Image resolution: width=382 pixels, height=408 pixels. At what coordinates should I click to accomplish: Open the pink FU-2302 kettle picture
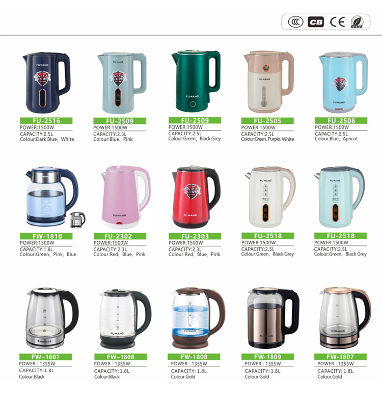tap(126, 197)
